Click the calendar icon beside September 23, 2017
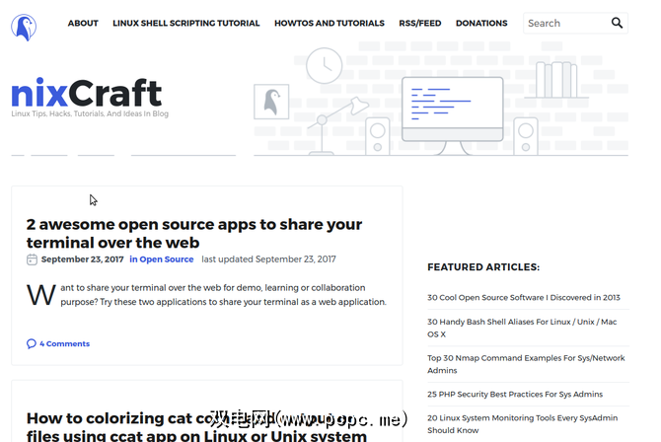Viewport: 661px width, 442px height. 32,259
